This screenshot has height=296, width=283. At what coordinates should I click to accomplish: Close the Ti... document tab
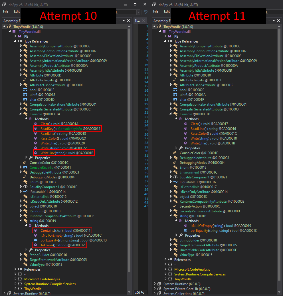[144, 21]
